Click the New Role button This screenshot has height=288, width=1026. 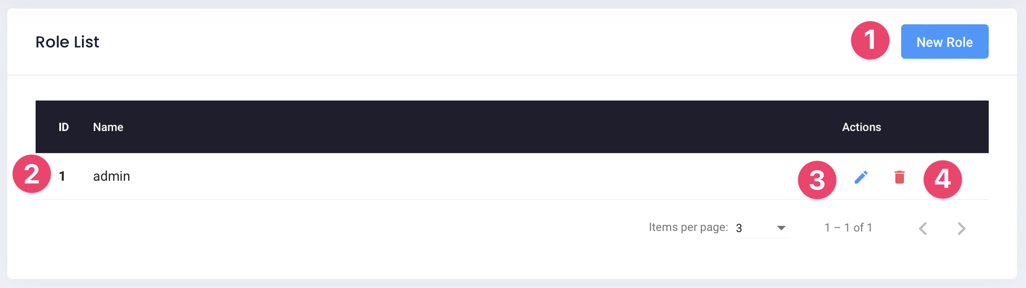click(x=944, y=42)
